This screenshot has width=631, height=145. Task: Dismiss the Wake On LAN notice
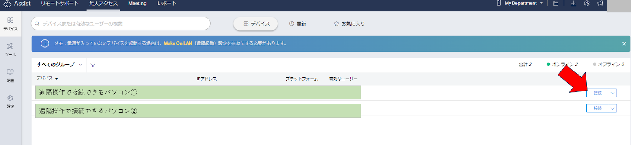624,44
